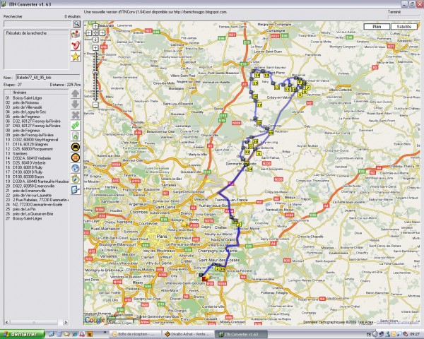The width and height of the screenshot is (424, 339).
Task: Switch map to Satellite view
Action: pos(404,26)
